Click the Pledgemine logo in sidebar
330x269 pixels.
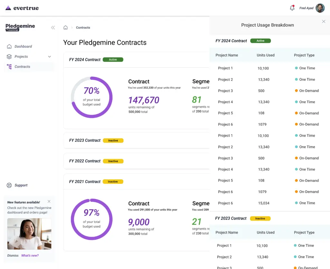coord(20,27)
